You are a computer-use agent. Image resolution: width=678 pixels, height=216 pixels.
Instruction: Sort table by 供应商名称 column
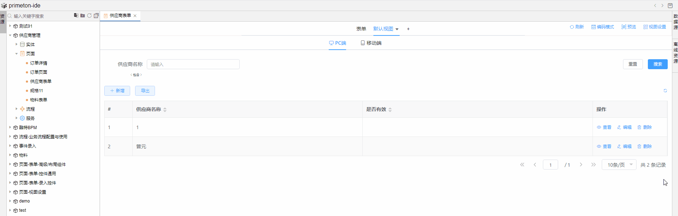pos(165,110)
